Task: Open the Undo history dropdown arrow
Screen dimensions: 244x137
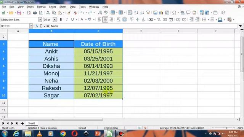Action: [x=86, y=13]
